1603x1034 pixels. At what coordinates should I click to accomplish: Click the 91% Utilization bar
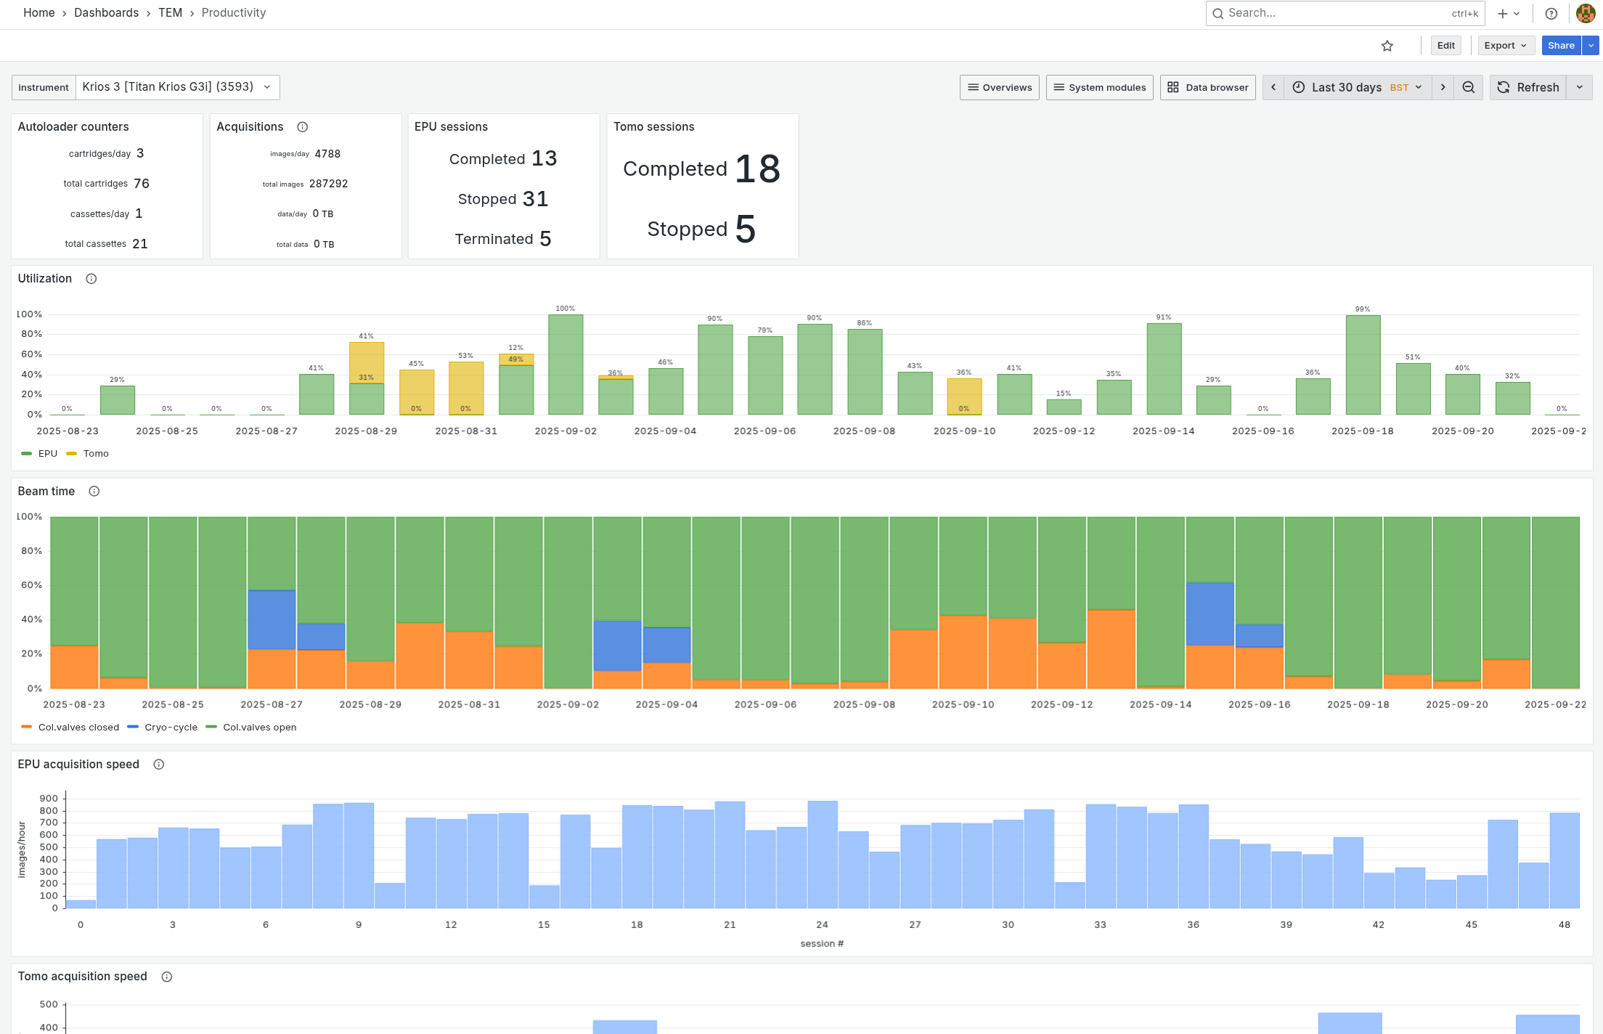[x=1164, y=369]
